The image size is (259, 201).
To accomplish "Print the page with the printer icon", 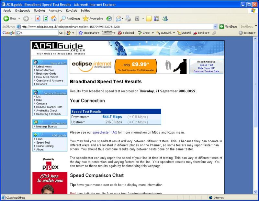I will 128,18.
